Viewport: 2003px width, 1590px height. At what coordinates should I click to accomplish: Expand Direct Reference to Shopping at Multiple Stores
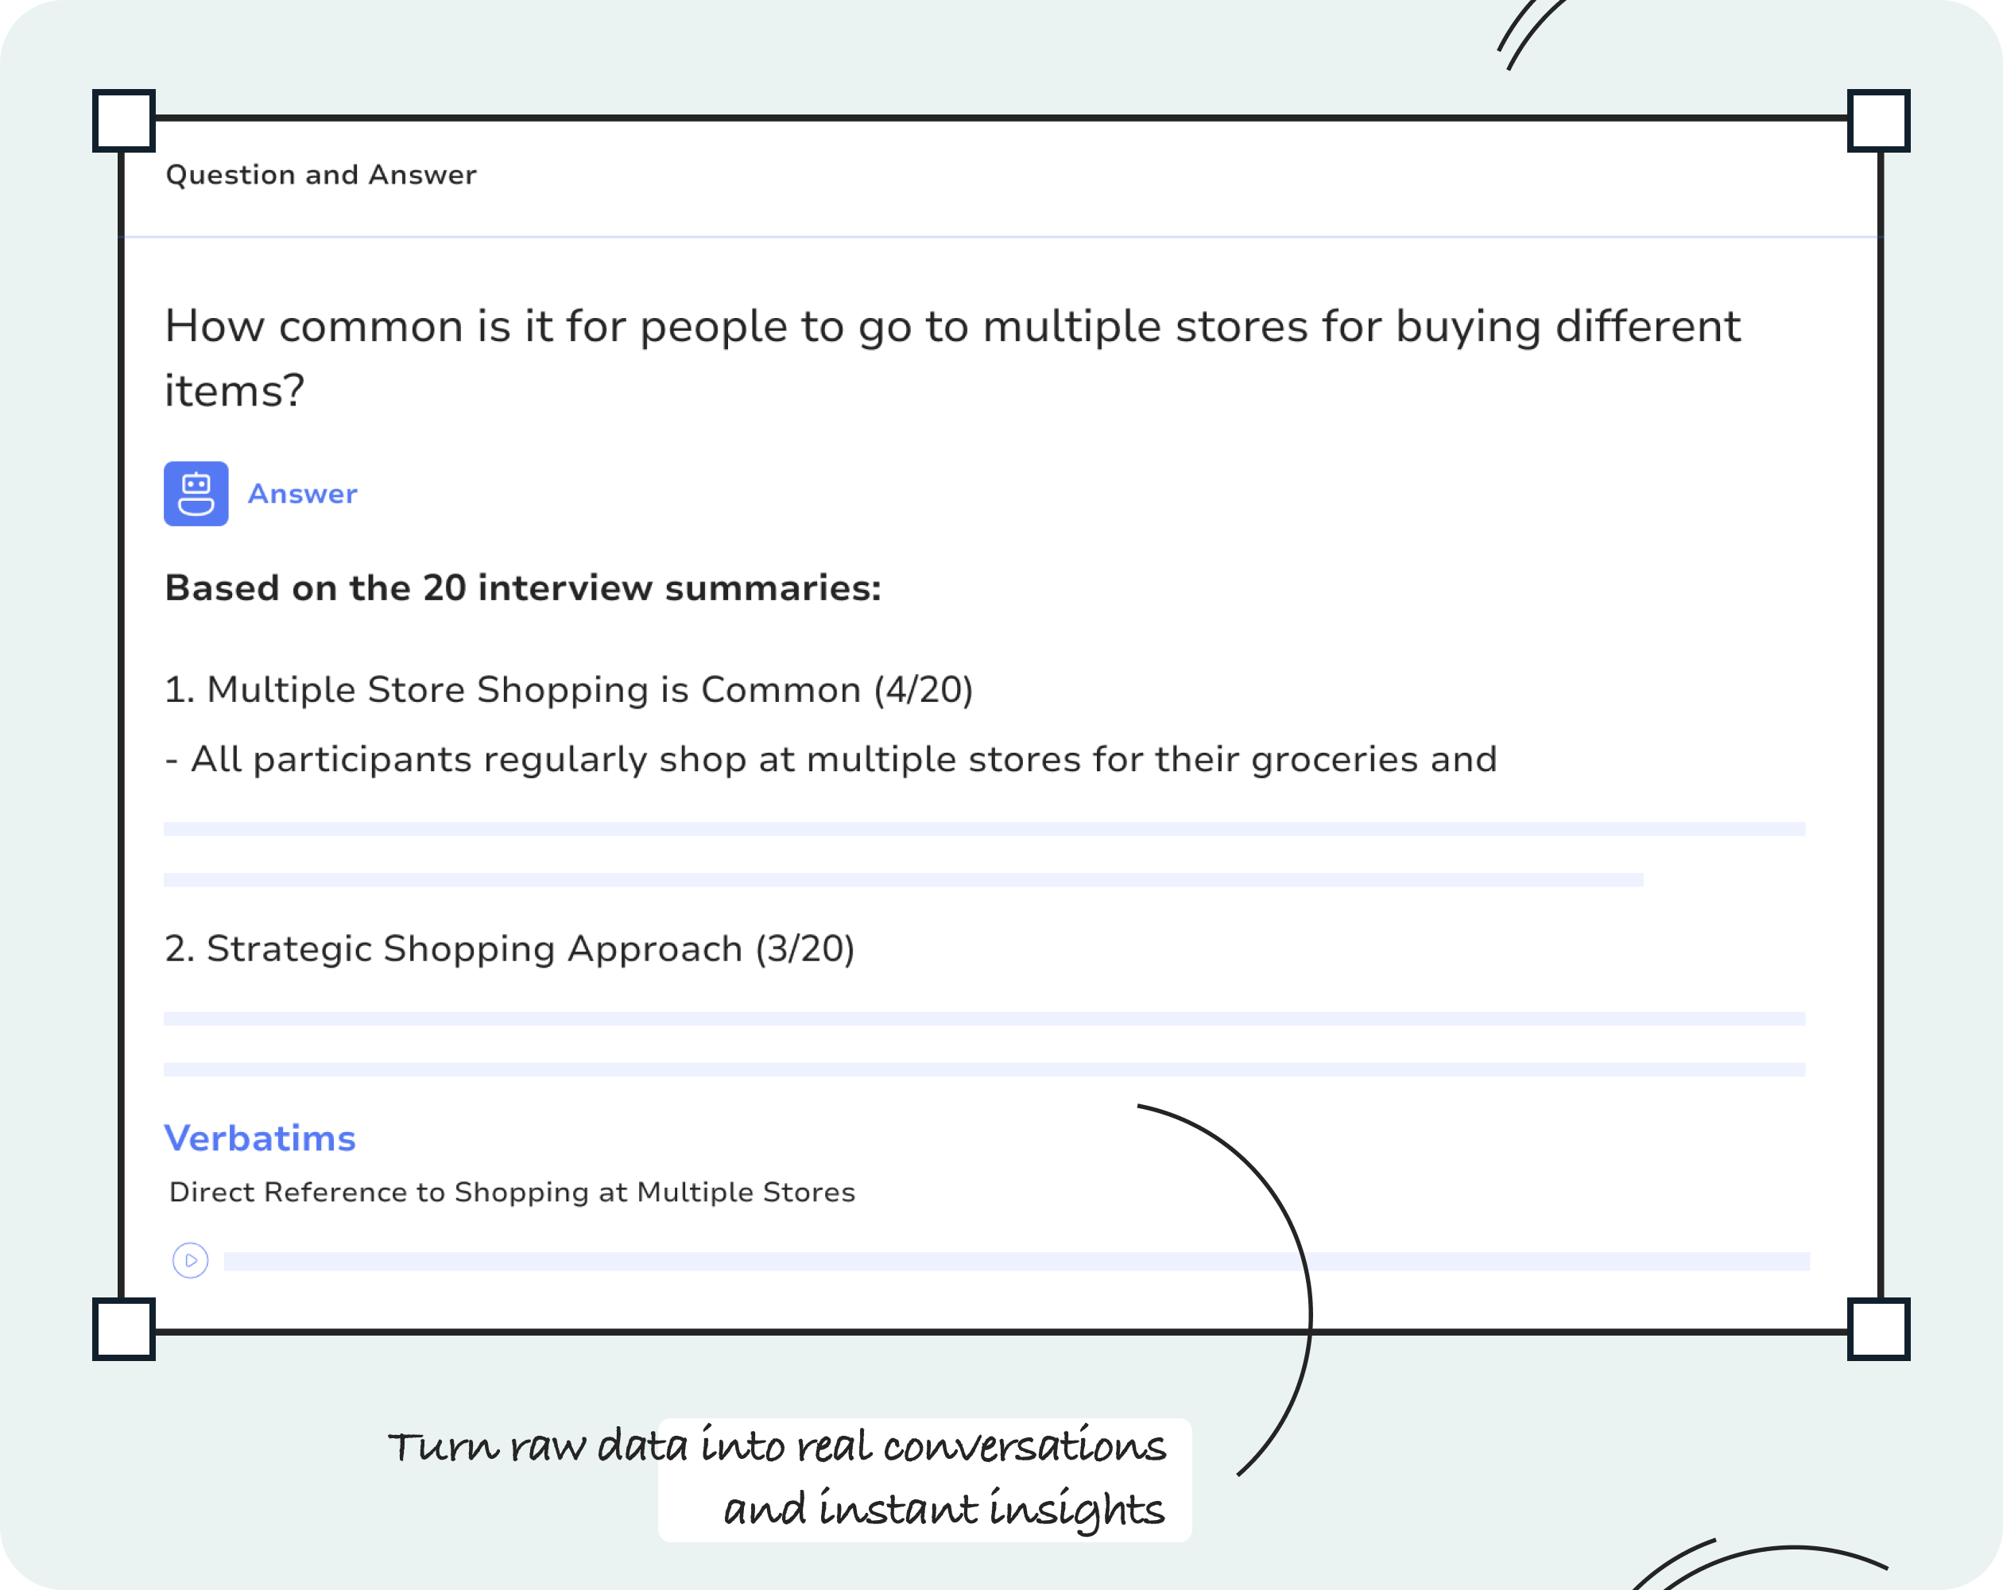coord(512,1192)
